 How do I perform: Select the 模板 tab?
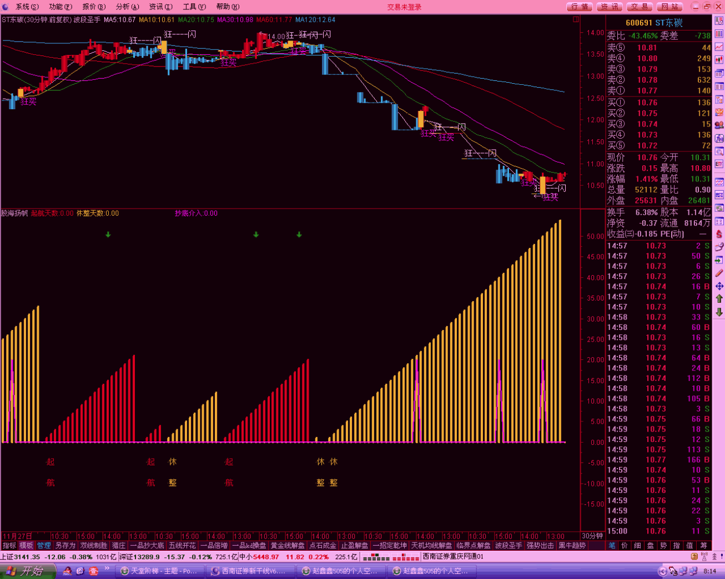click(26, 546)
